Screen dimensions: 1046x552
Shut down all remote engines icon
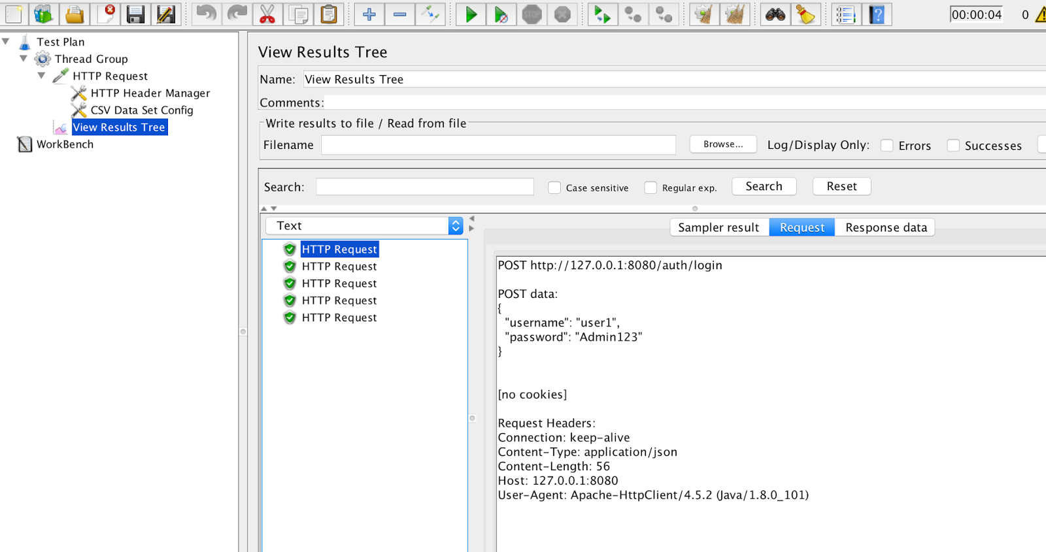click(x=664, y=14)
